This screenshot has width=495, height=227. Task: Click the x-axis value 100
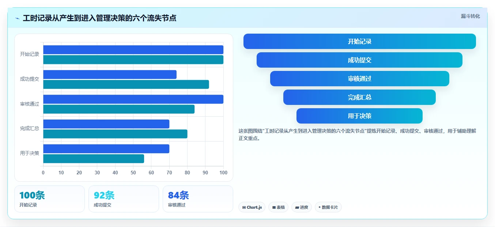click(x=223, y=173)
